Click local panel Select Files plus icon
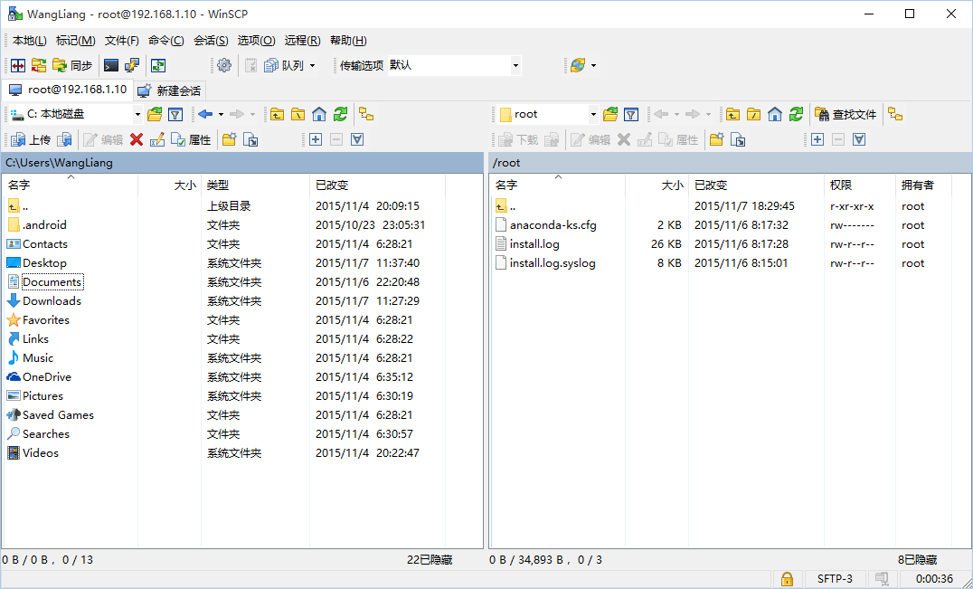 pyautogui.click(x=316, y=139)
